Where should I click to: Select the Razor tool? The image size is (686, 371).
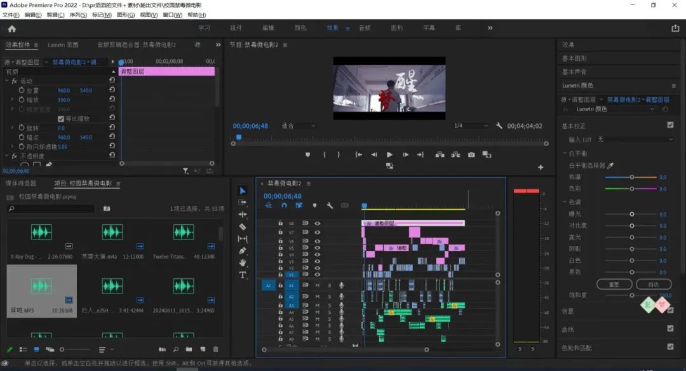[x=243, y=227]
